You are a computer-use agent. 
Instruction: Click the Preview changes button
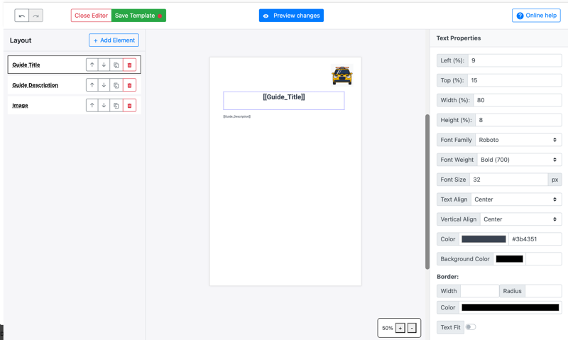(x=291, y=16)
